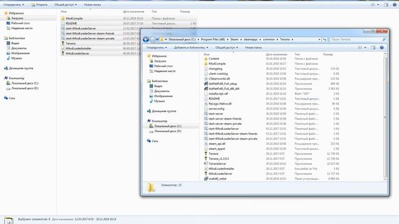
Task: Sort by Размер column in Terraria window
Action: click(x=328, y=54)
